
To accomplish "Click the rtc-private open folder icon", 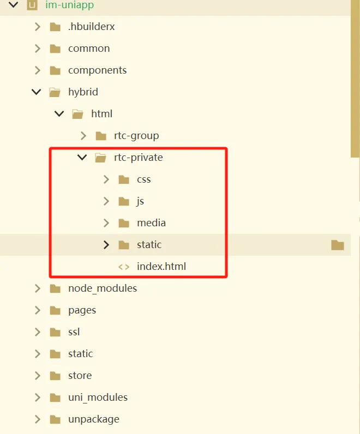I will tap(100, 158).
